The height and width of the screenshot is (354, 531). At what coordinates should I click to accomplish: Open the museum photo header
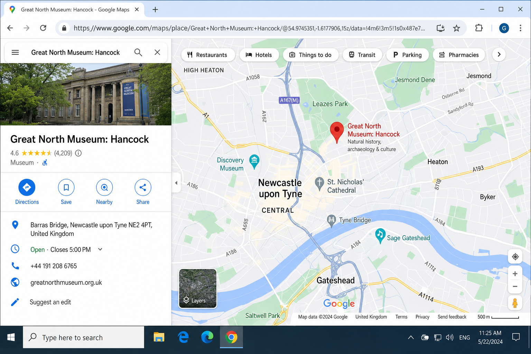86,94
